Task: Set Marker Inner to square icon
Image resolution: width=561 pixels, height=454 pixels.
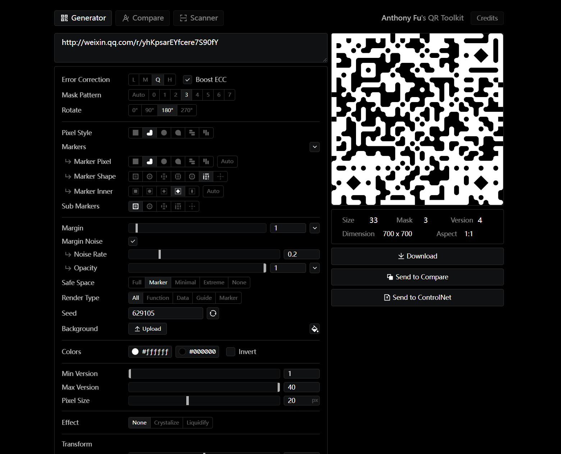Action: point(136,191)
